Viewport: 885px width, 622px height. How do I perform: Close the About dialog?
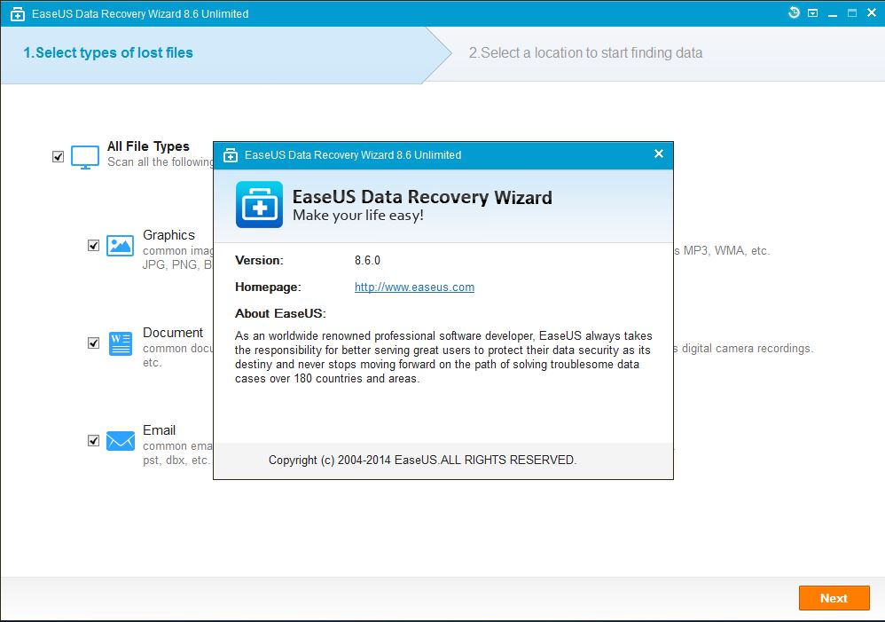(x=659, y=154)
